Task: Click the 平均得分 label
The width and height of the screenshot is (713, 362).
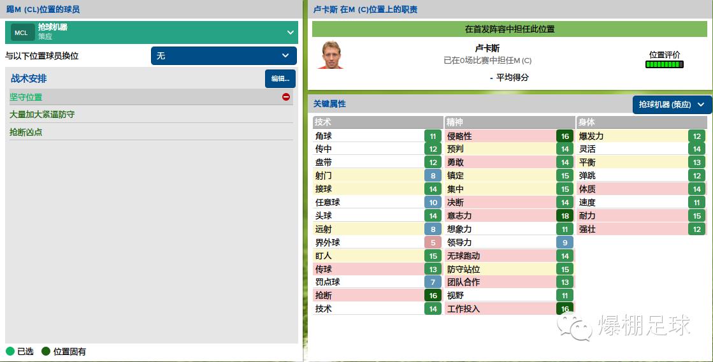Action: click(x=512, y=78)
